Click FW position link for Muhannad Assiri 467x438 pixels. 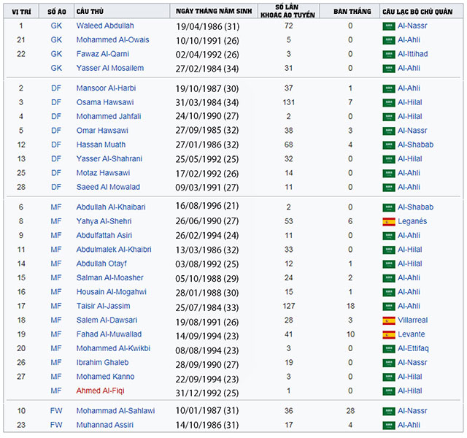[56, 425]
